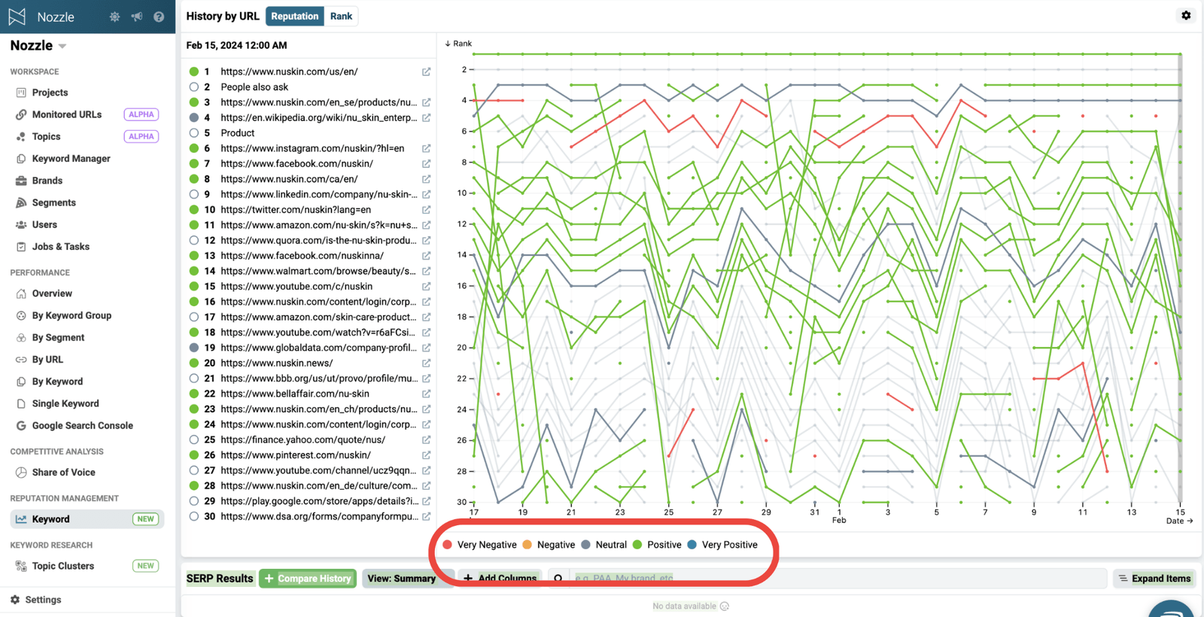Open Projects in the sidebar
1204x617 pixels.
coord(50,93)
